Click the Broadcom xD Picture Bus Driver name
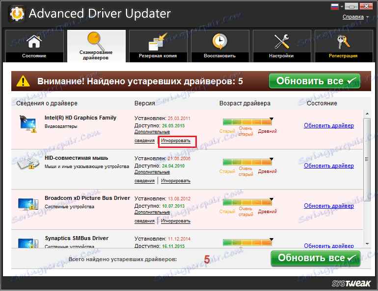The width and height of the screenshot is (378, 291). (x=87, y=198)
